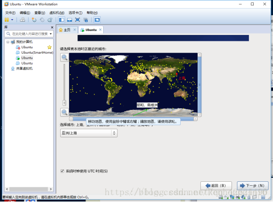Open the snapshot manager
Screen dimensions: 273x202
50,20
